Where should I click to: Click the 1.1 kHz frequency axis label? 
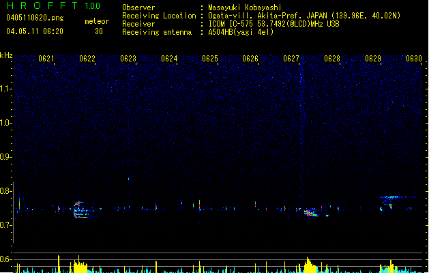[x=5, y=89]
